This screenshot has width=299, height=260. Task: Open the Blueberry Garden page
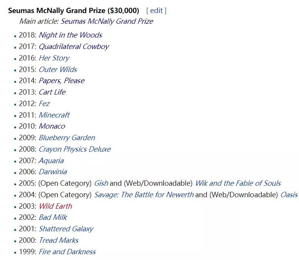67,138
